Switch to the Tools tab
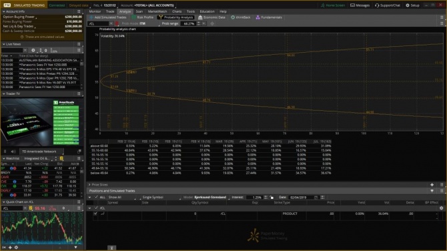Viewport: 447px width, 251px height. click(x=191, y=11)
